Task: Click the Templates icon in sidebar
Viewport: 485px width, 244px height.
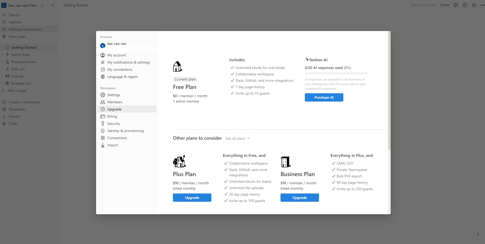Action: pos(4,109)
